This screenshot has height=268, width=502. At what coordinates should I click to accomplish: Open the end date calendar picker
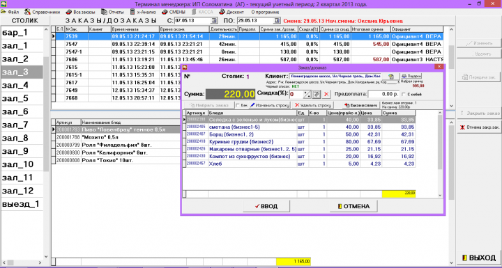tap(277, 21)
